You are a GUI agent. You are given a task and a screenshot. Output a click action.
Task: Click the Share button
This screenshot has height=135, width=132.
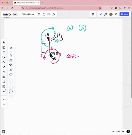coord(124,14)
